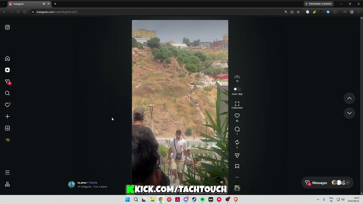Viewport: 363px width, 204px height.
Task: Ask Gemini with Demander à Gemini
Action: (x=318, y=4)
